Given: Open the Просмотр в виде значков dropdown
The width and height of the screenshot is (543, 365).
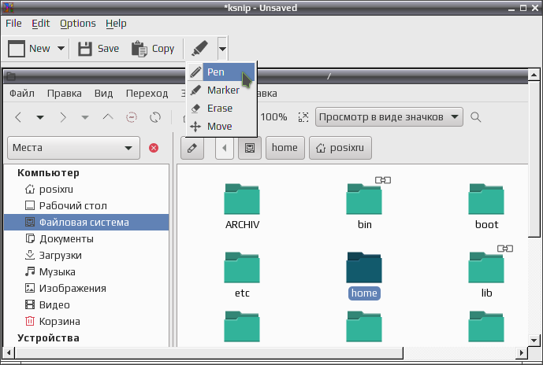Looking at the screenshot, I should click(x=389, y=117).
